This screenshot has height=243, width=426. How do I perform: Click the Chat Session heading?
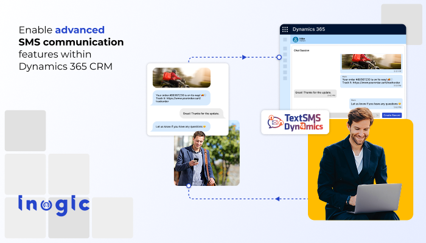pyautogui.click(x=301, y=50)
